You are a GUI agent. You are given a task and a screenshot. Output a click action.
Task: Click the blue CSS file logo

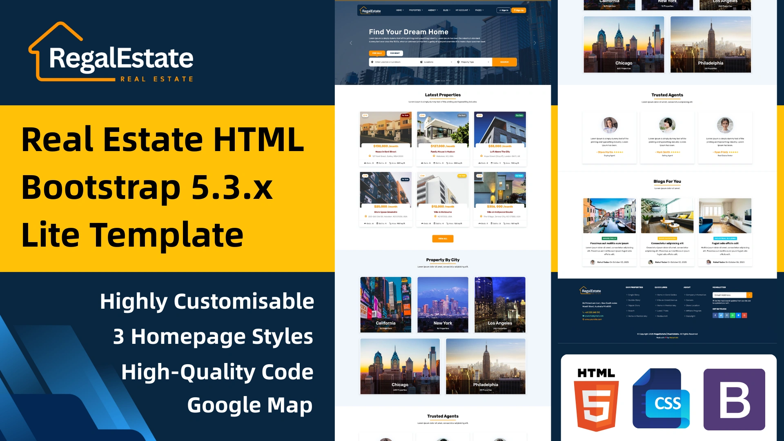pyautogui.click(x=661, y=399)
